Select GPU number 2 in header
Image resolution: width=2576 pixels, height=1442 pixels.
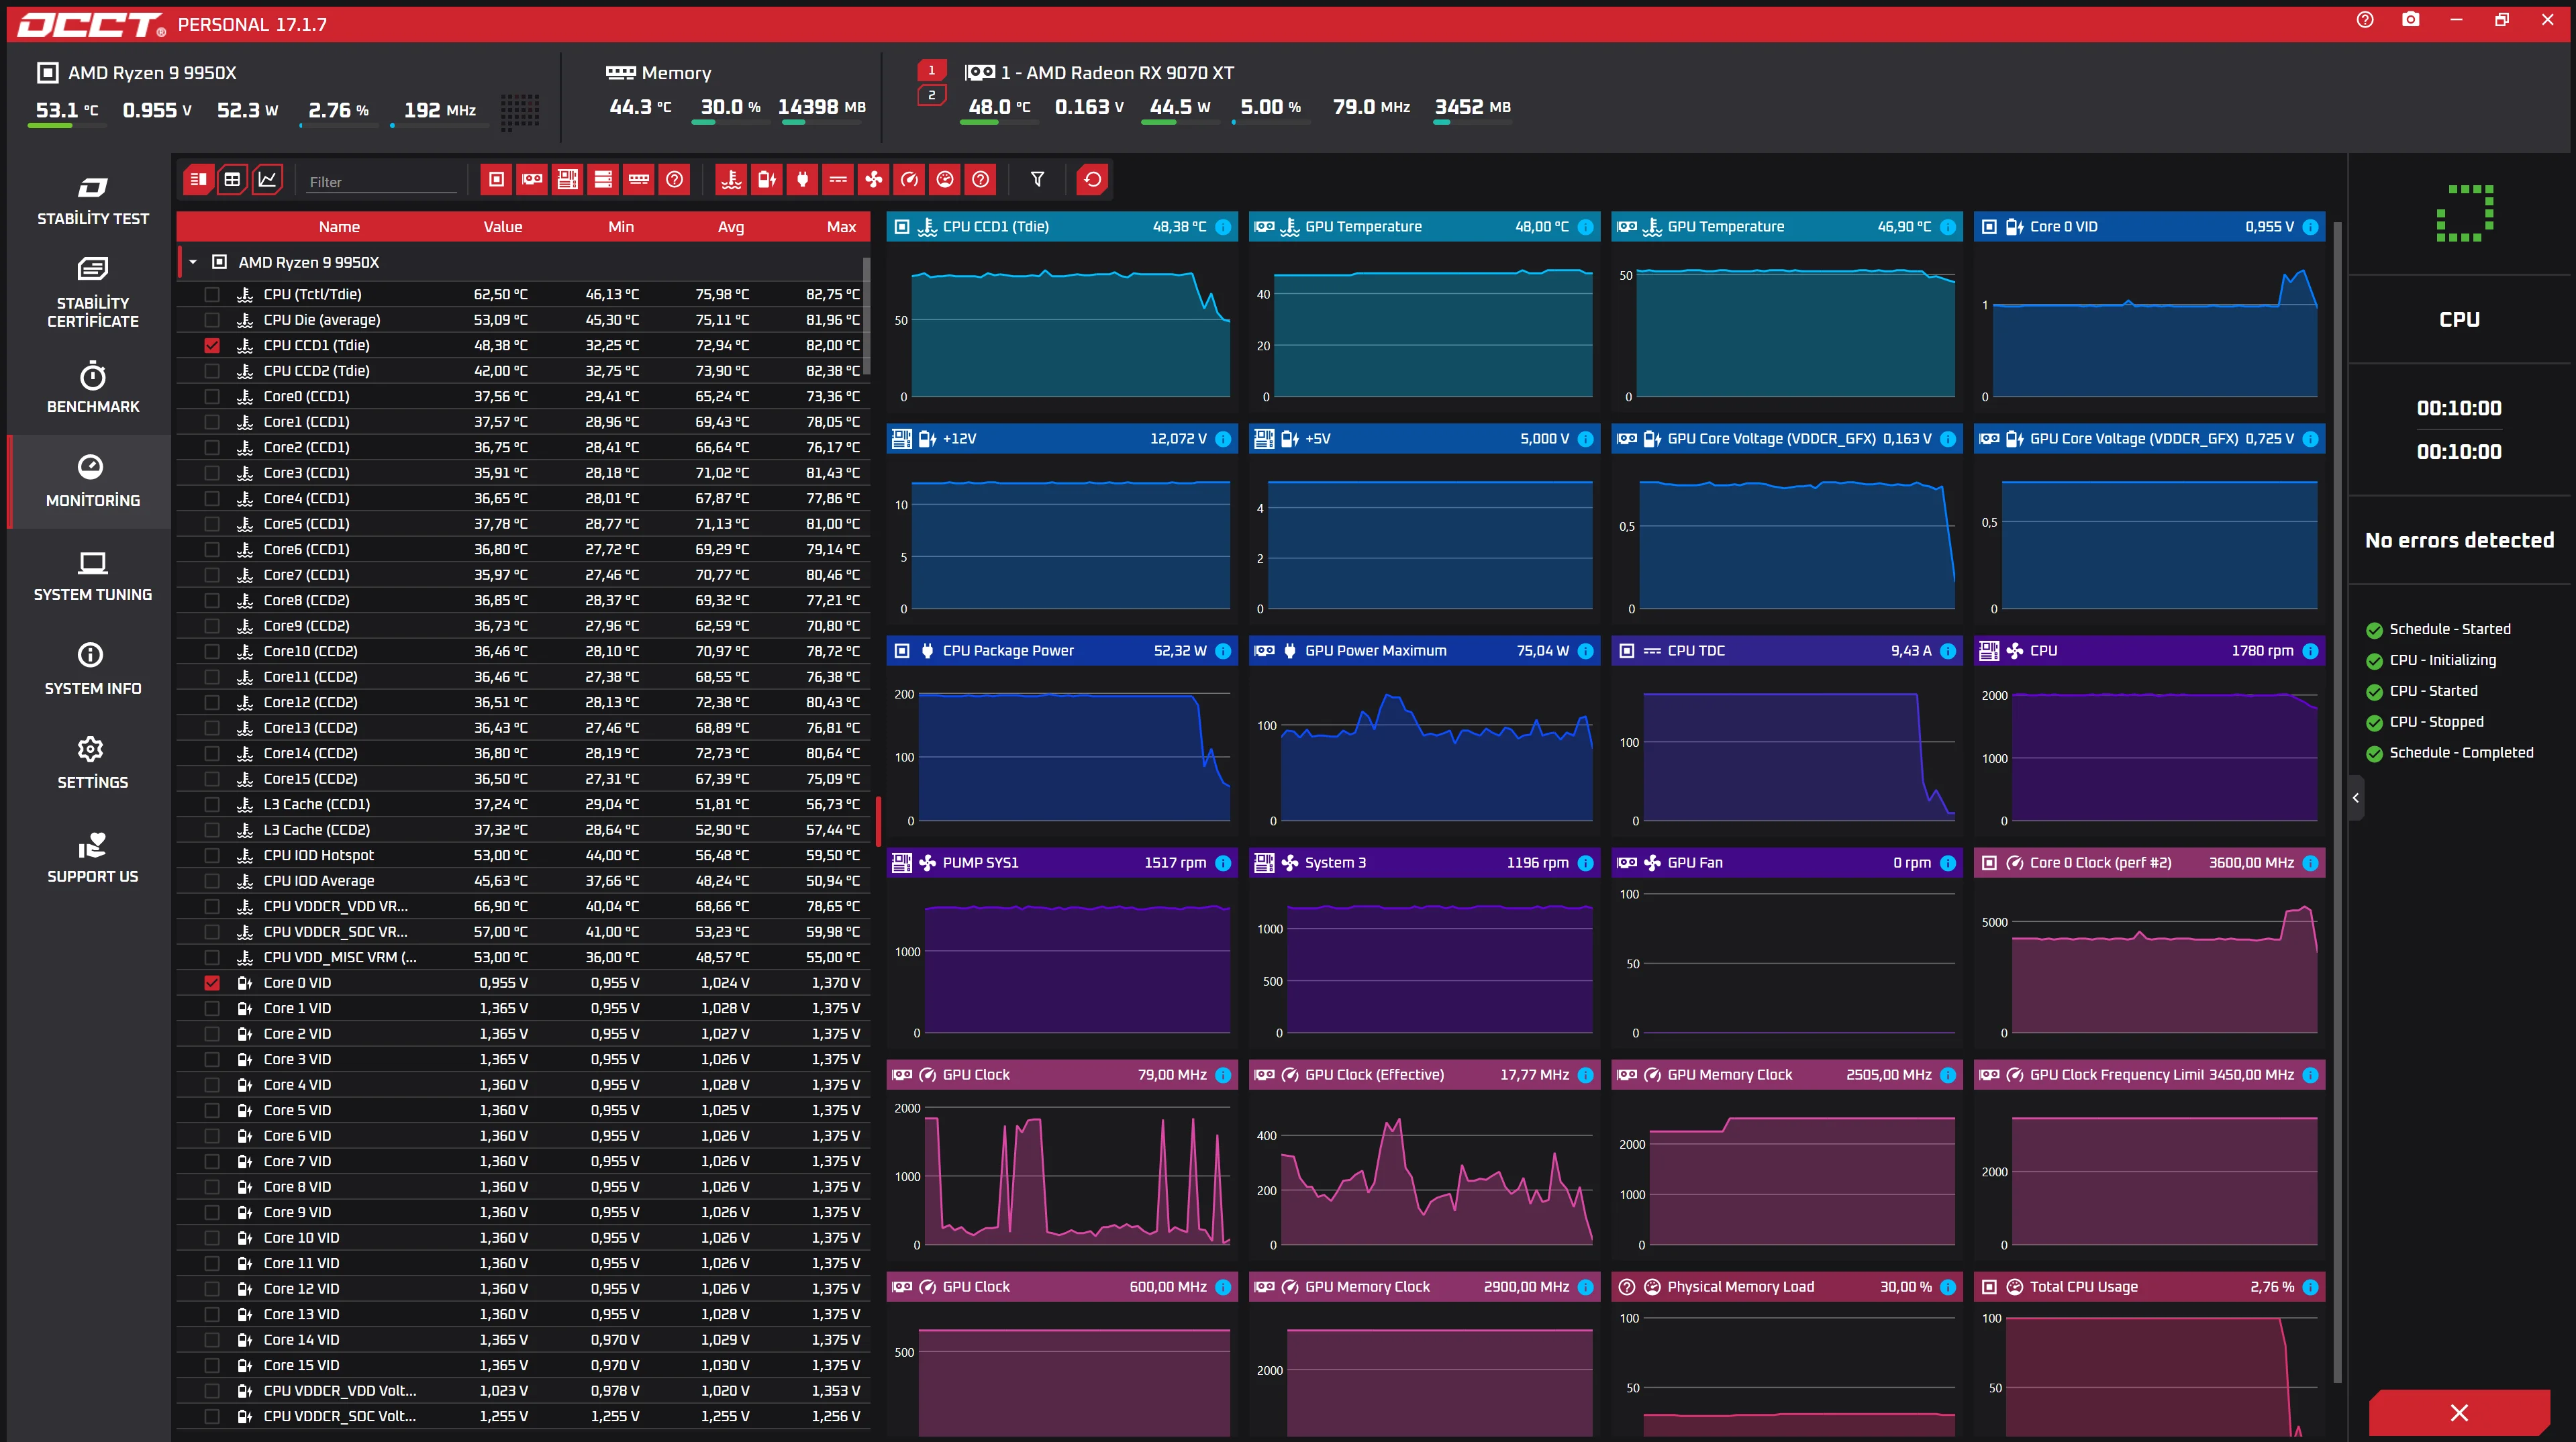[931, 96]
